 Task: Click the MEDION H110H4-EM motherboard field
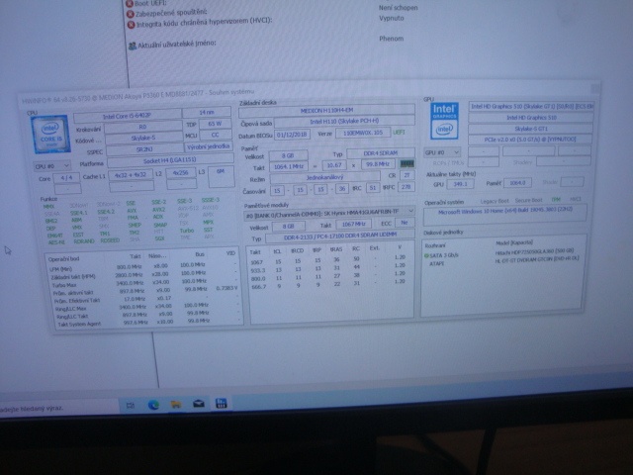(326, 110)
